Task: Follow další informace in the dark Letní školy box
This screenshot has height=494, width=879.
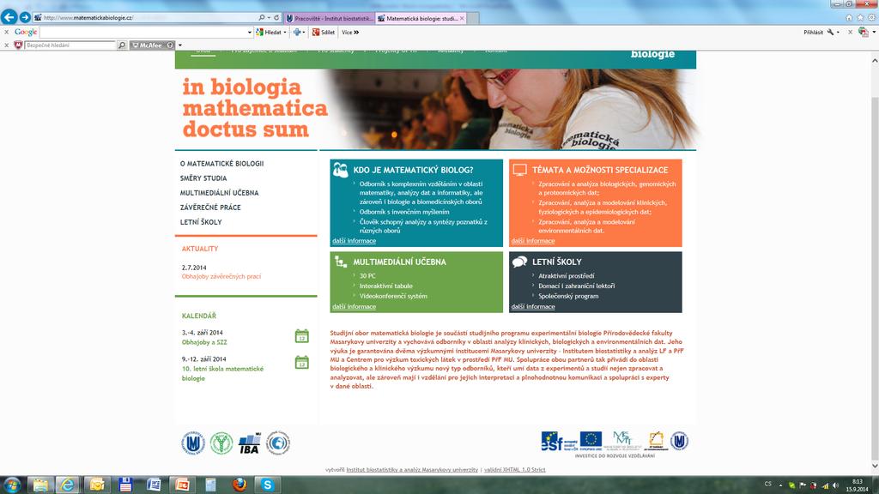Action: (532, 307)
